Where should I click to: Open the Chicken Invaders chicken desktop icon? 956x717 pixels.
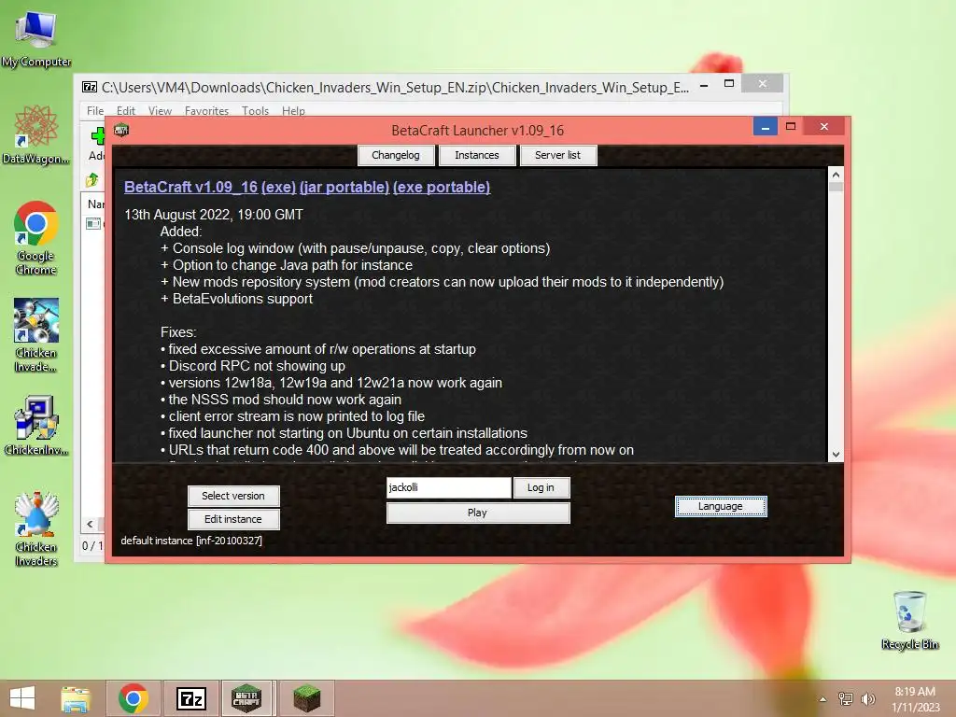pos(35,528)
